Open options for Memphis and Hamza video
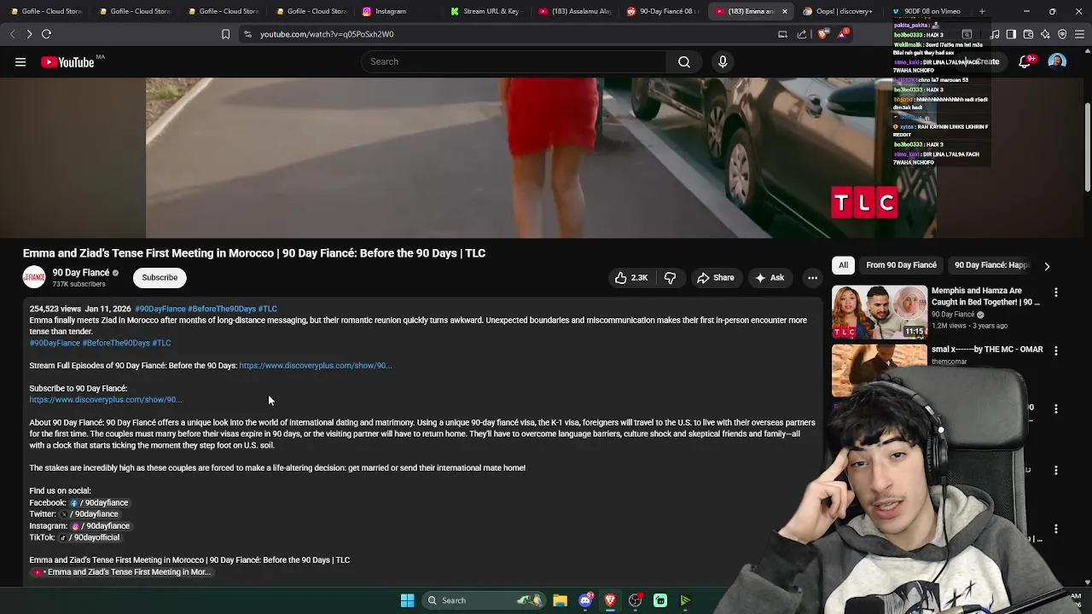The image size is (1092, 614). 1056,292
